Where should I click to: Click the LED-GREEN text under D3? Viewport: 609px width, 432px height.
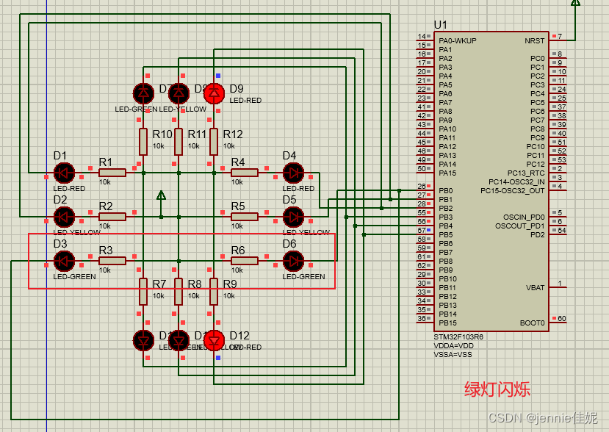tap(75, 276)
